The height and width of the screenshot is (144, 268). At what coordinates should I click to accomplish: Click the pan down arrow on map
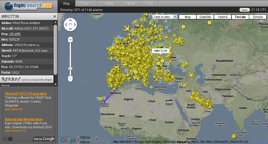[x=70, y=29]
